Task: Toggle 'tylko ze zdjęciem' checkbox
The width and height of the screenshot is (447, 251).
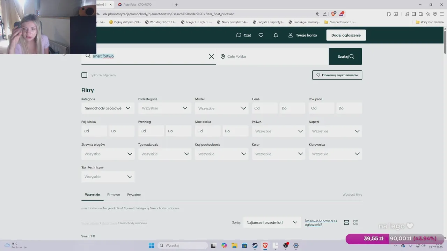Action: click(84, 75)
